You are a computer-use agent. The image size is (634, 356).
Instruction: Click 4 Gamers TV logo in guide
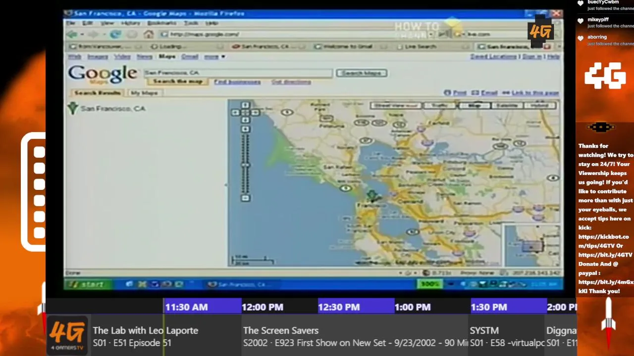point(67,336)
